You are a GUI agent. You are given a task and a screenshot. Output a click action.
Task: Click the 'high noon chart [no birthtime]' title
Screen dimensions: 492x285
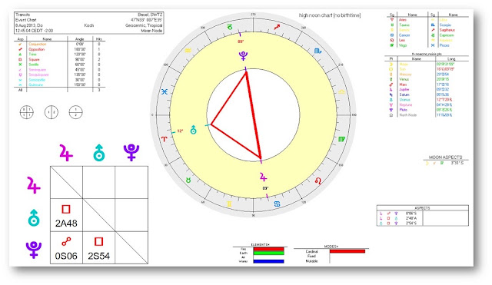point(330,15)
